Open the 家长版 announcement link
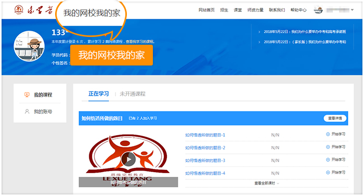This screenshot has height=196, width=364. pyautogui.click(x=305, y=42)
